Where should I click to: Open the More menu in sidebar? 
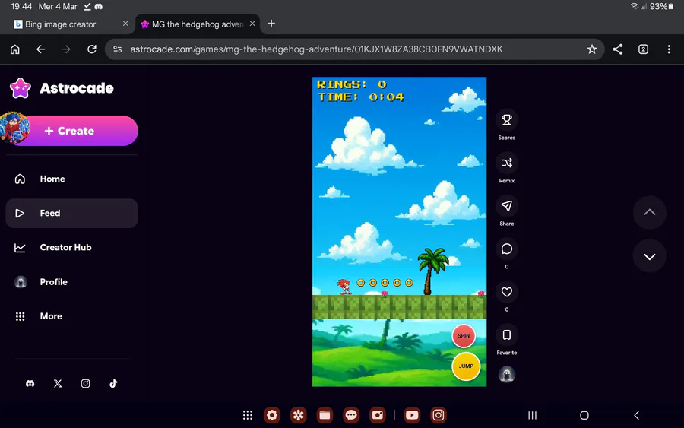pyautogui.click(x=71, y=316)
